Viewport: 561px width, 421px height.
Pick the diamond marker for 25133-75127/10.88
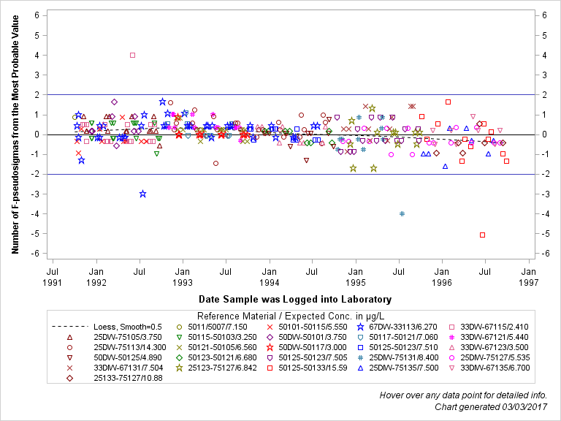[70, 378]
